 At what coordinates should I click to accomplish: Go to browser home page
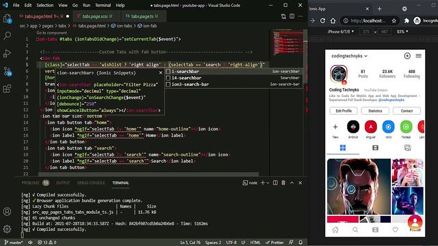333,20
